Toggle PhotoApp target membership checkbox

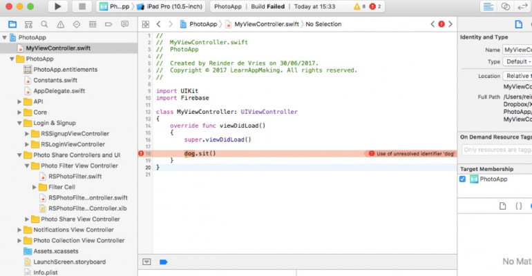click(x=462, y=179)
